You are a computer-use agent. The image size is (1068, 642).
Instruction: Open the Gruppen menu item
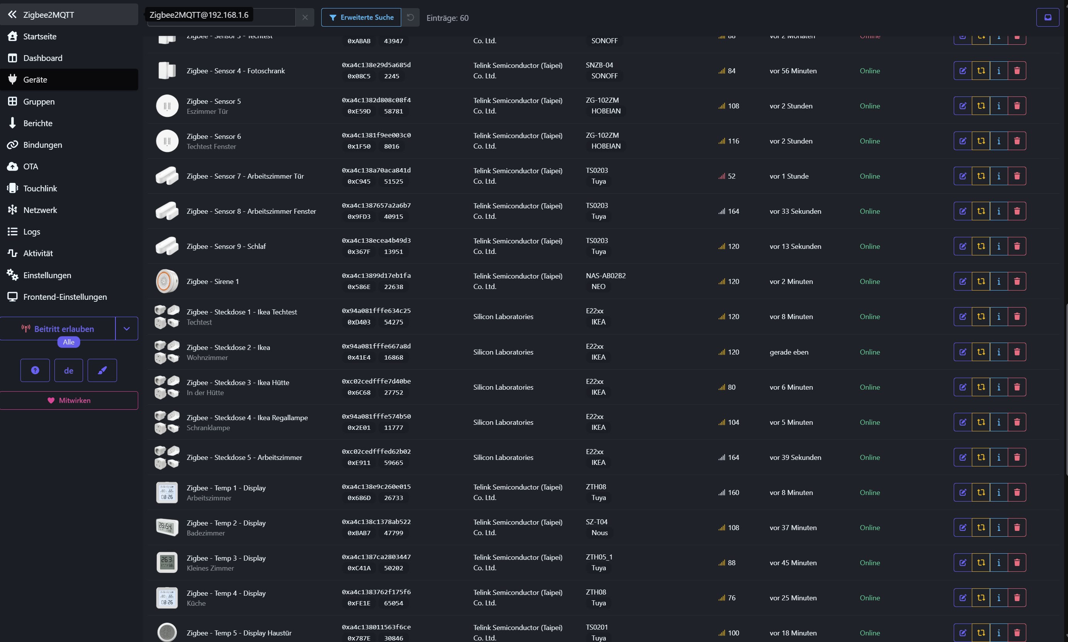click(39, 101)
